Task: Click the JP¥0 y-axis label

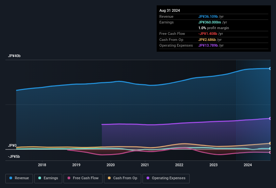Action: click(x=12, y=145)
